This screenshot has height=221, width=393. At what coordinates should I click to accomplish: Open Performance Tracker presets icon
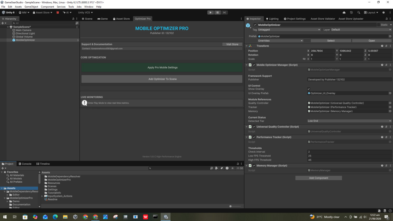click(x=386, y=137)
